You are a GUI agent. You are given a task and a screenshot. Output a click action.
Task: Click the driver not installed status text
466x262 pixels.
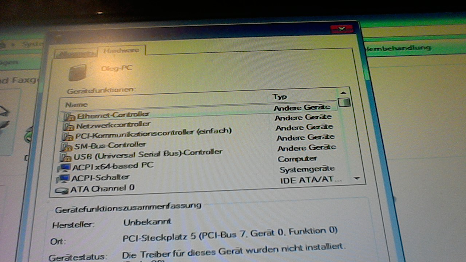click(x=233, y=251)
